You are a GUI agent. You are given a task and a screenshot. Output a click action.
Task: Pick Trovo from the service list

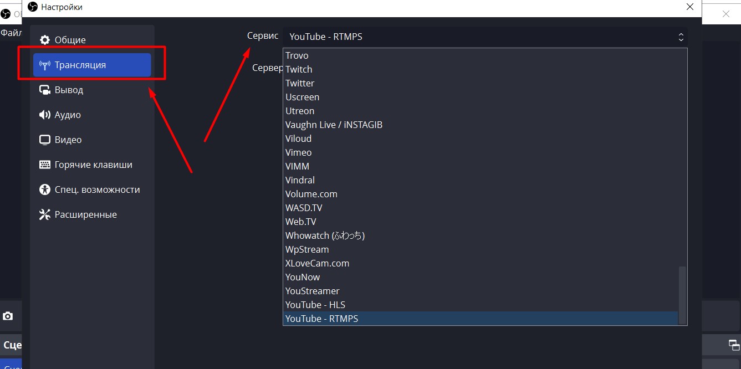(297, 55)
